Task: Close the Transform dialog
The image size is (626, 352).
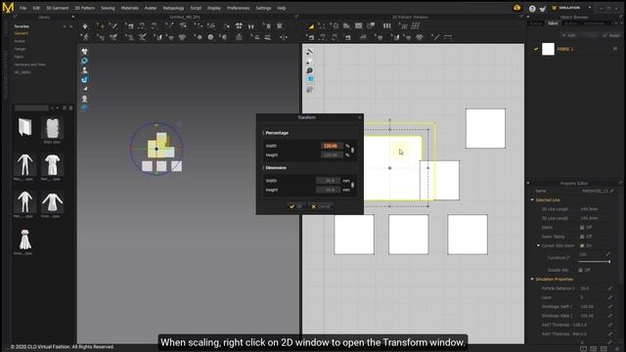Action: point(359,117)
